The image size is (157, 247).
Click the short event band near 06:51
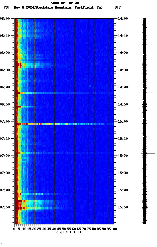24,107
